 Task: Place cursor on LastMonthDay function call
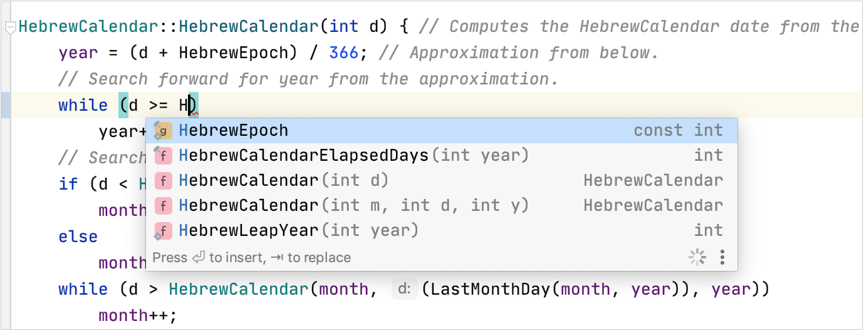(488, 289)
